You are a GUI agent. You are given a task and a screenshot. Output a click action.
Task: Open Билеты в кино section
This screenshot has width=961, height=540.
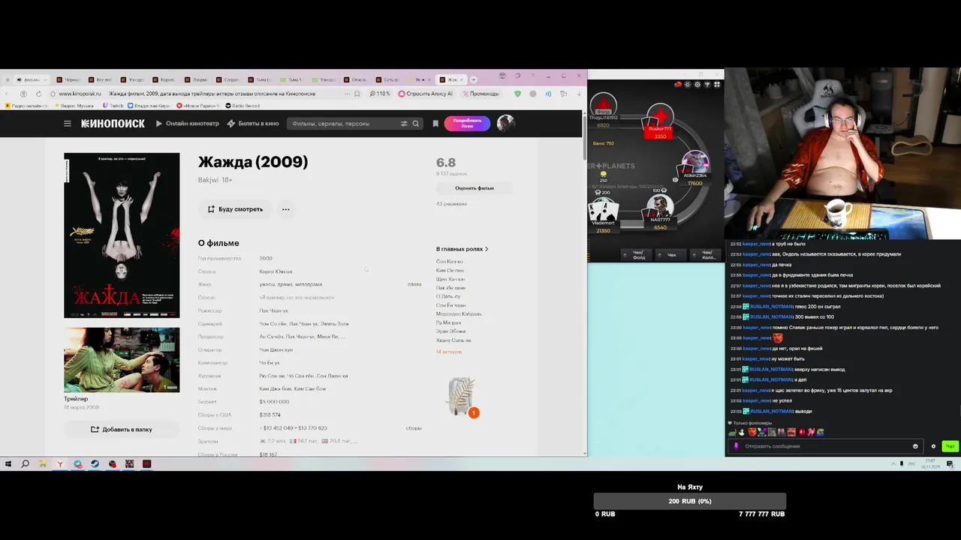click(253, 124)
